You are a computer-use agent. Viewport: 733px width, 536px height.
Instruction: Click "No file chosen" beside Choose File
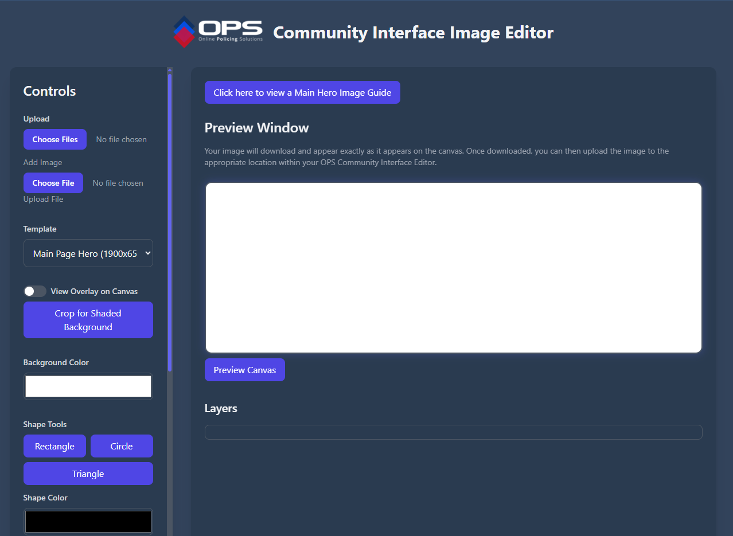coord(118,183)
